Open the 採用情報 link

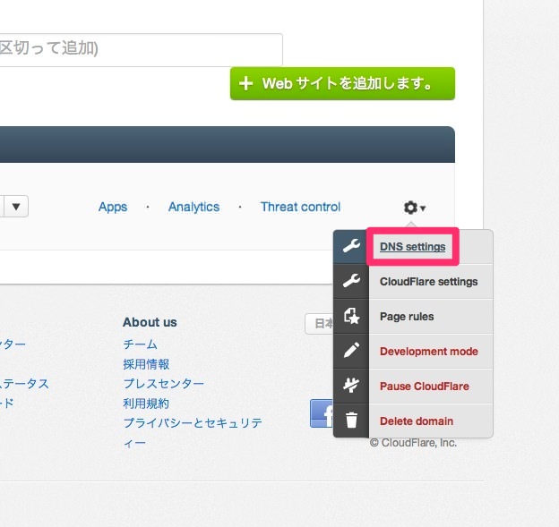(146, 364)
